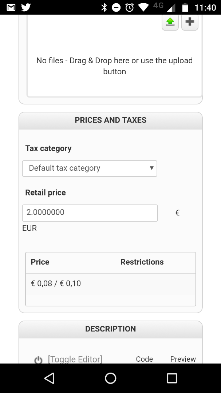Click the Restrictions column header
The image size is (221, 393).
pyautogui.click(x=142, y=262)
